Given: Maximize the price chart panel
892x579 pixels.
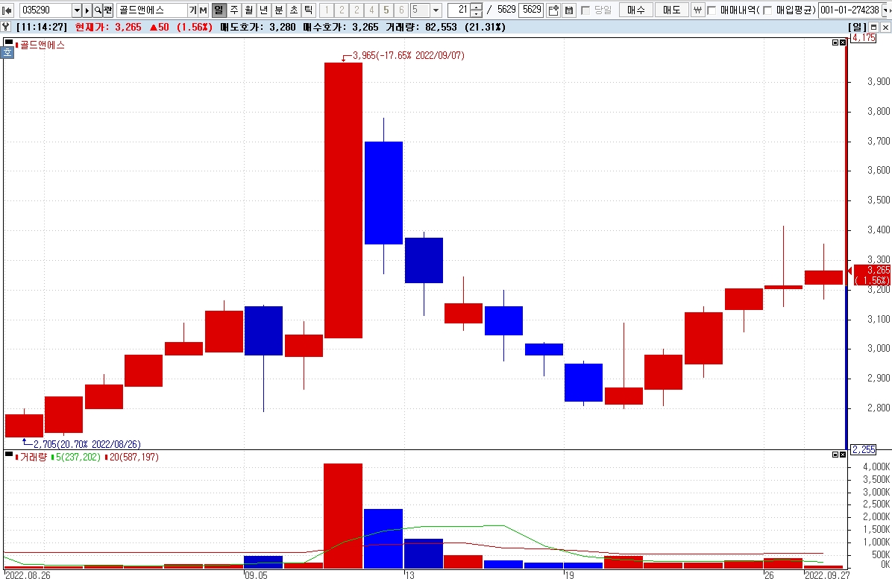Looking at the screenshot, I should (835, 42).
